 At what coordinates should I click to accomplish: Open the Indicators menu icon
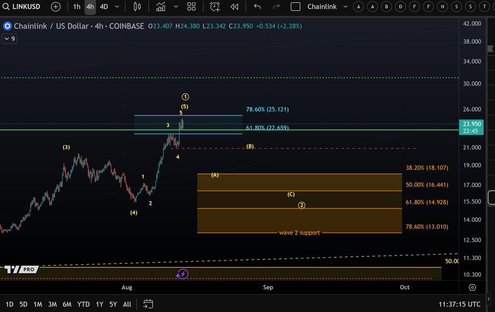pyautogui.click(x=161, y=7)
